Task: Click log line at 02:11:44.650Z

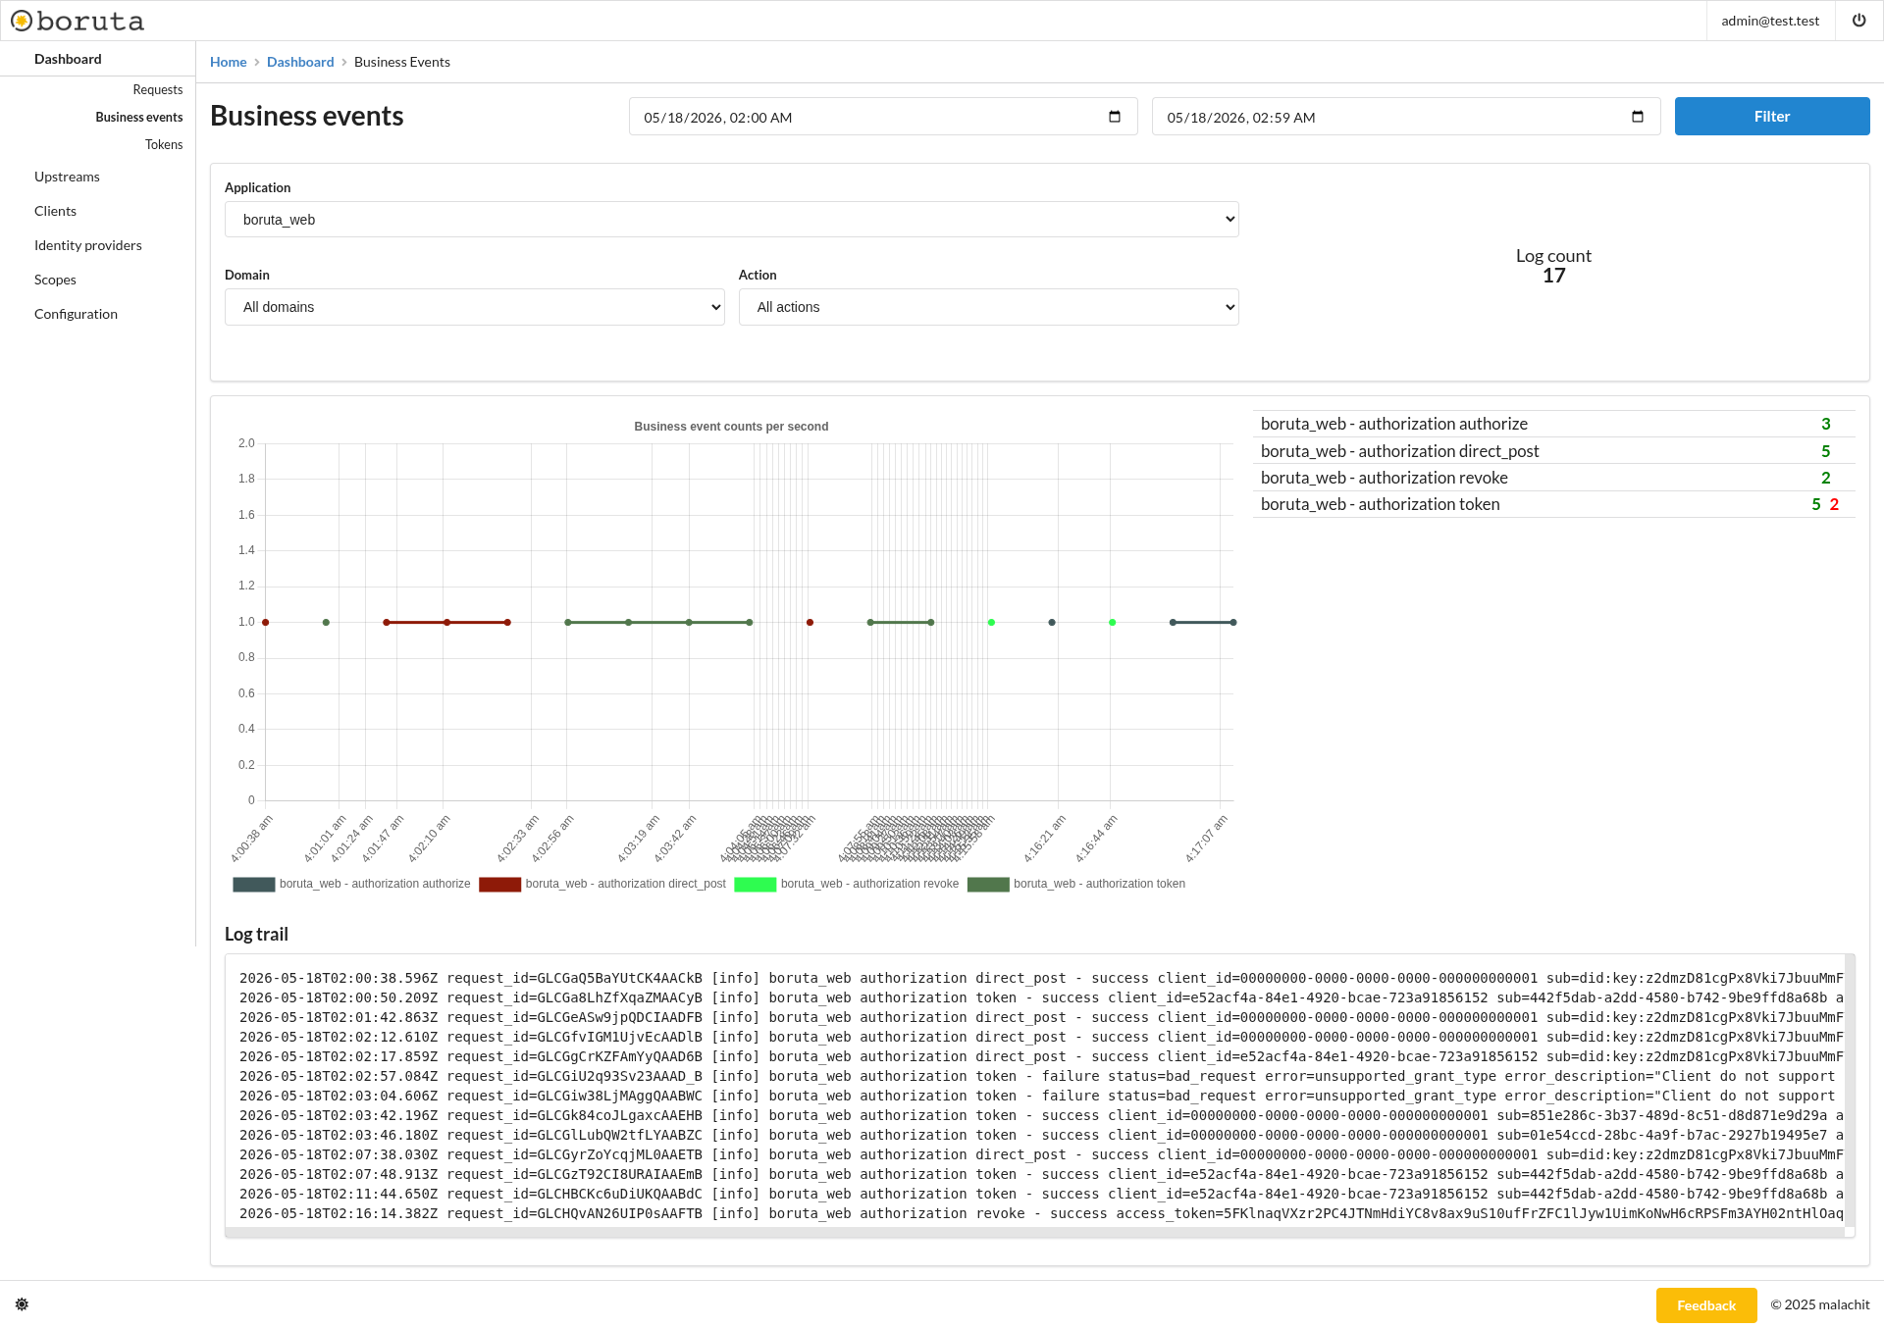Action: (1041, 1194)
